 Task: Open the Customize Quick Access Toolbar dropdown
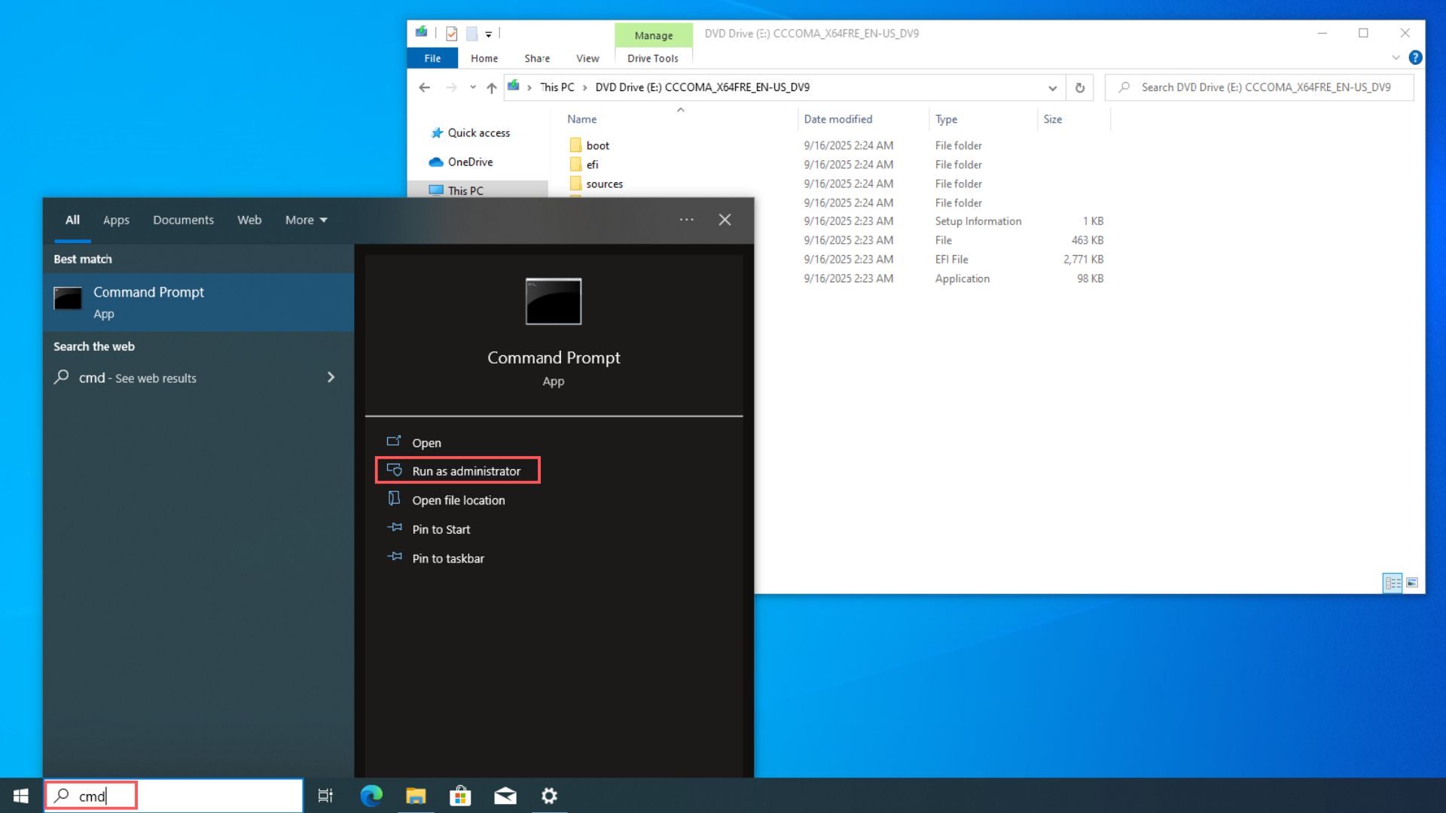pos(489,33)
